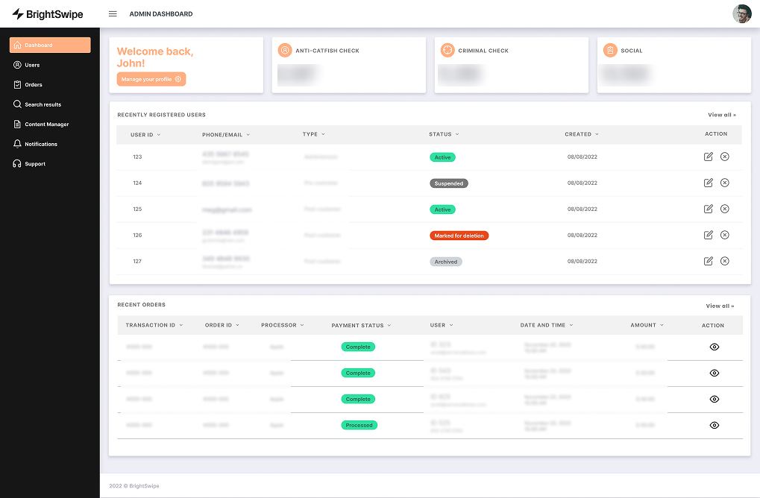Click eye icon on second order row
Image resolution: width=760 pixels, height=498 pixels.
(714, 373)
